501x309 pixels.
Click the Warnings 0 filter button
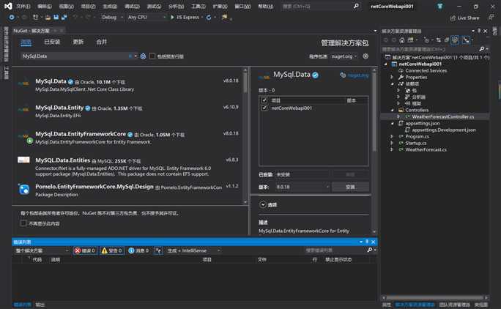click(x=111, y=250)
